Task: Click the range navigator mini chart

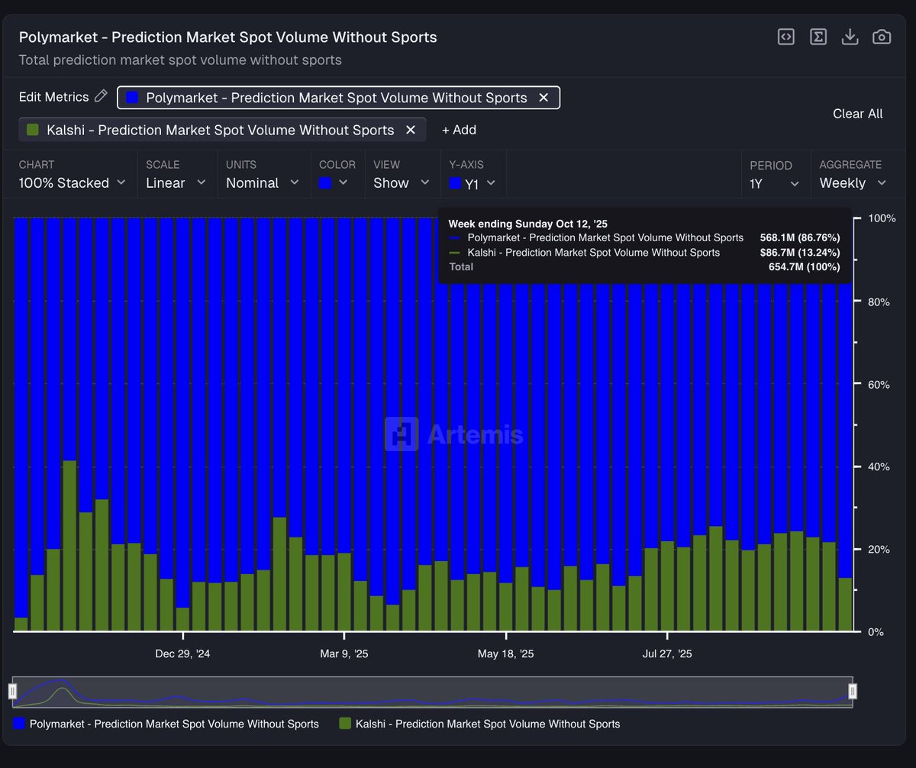Action: tap(432, 692)
